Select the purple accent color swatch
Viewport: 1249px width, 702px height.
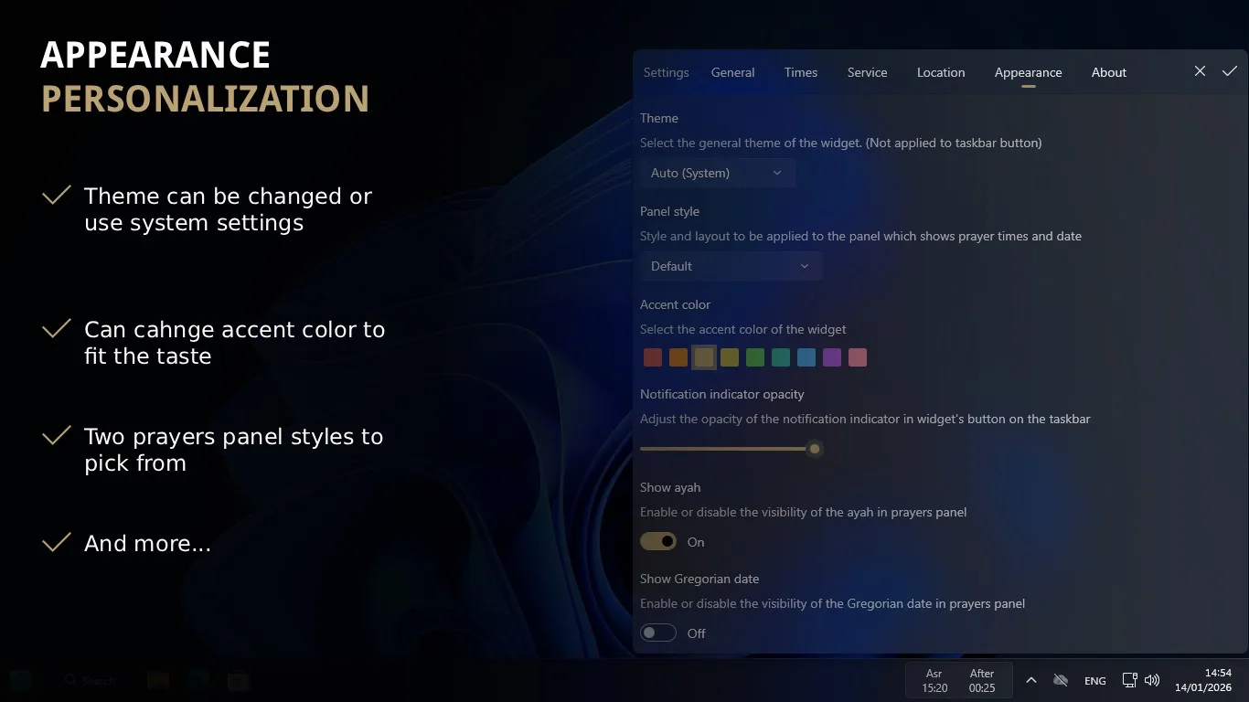[832, 357]
